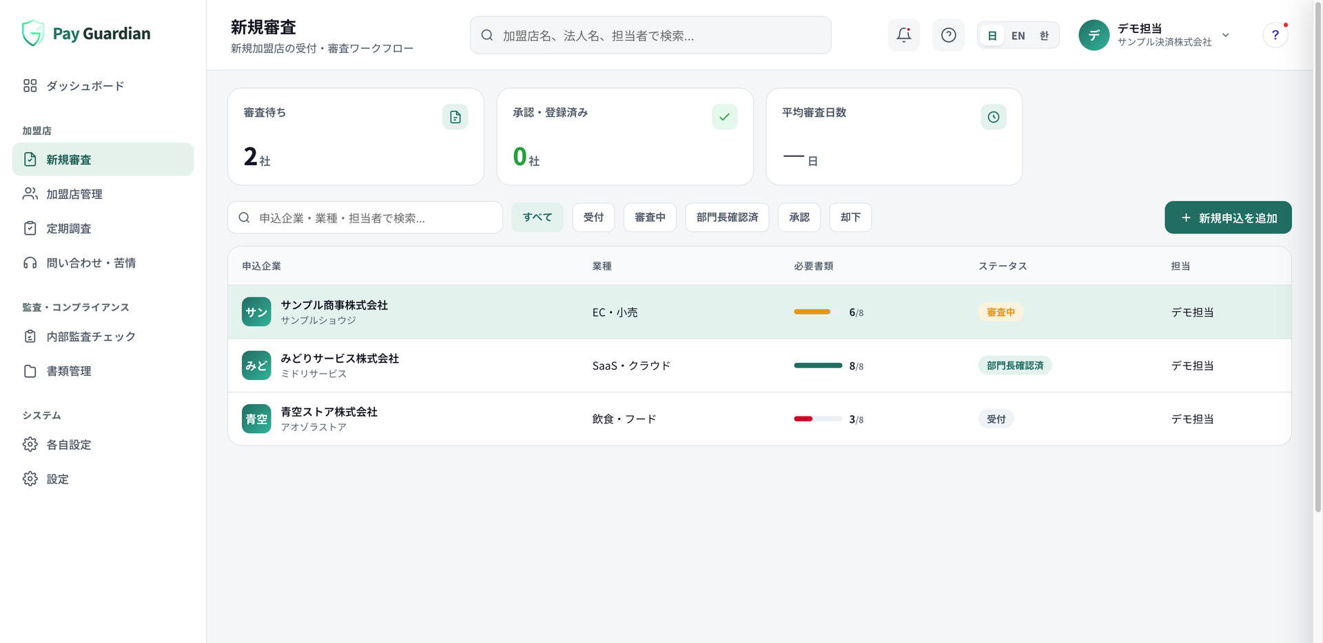This screenshot has width=1323, height=643.
Task: Click the 審査中 status badge
Action: pos(1001,312)
